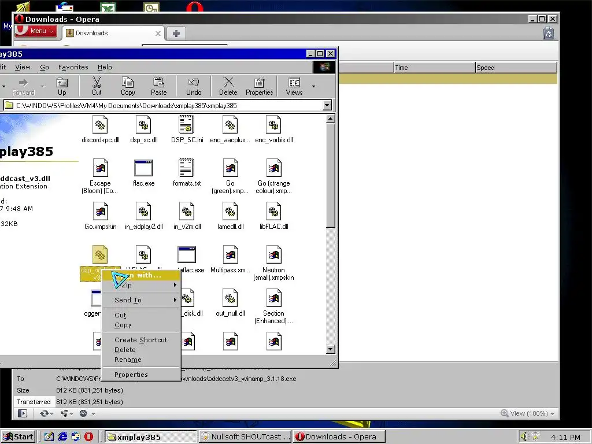Click the Start button

pyautogui.click(x=18, y=437)
